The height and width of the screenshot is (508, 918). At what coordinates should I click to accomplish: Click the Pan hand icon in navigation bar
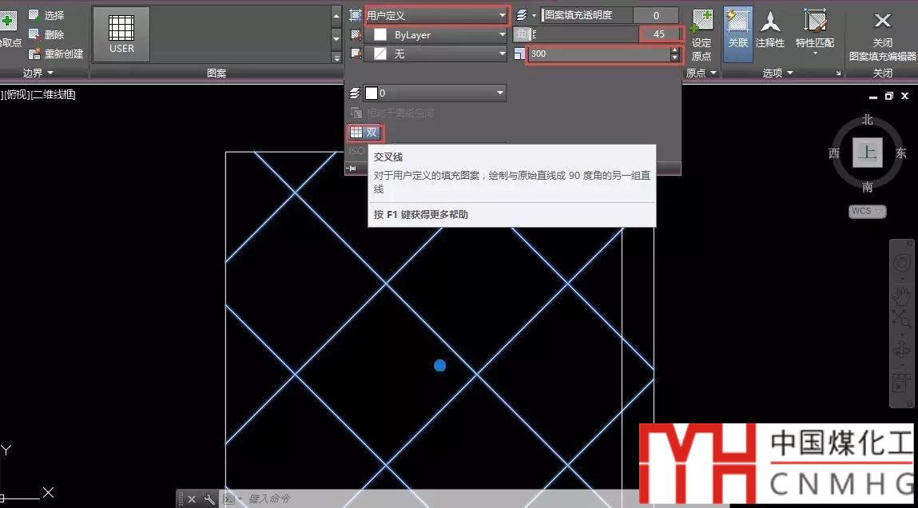coord(901,296)
